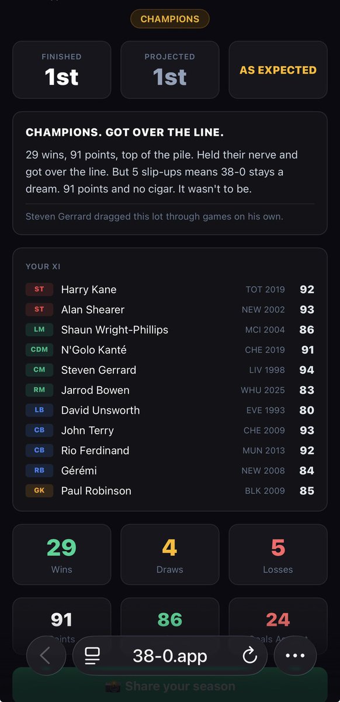
Task: Open the Finished 1st card
Action: tap(61, 70)
